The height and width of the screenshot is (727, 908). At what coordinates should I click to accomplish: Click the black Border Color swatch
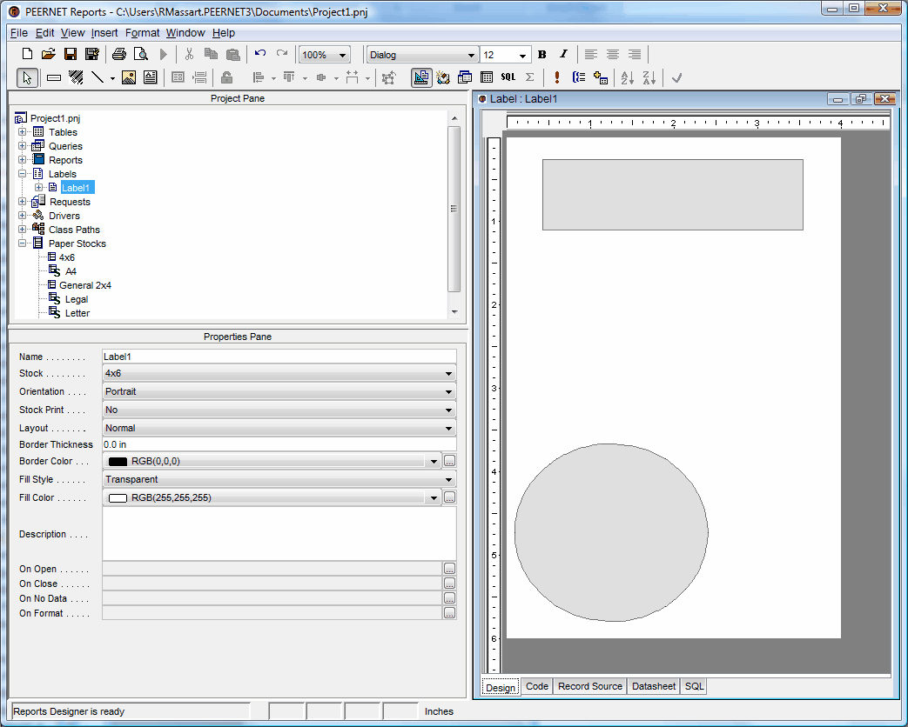coord(118,462)
